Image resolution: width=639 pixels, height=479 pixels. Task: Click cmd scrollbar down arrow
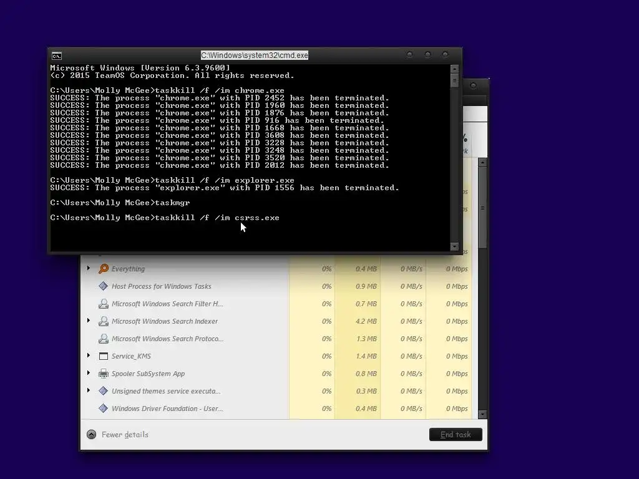(x=454, y=246)
